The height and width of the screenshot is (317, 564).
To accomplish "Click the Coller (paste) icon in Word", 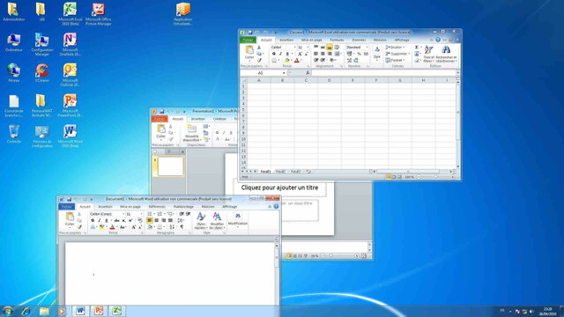I will coord(70,217).
